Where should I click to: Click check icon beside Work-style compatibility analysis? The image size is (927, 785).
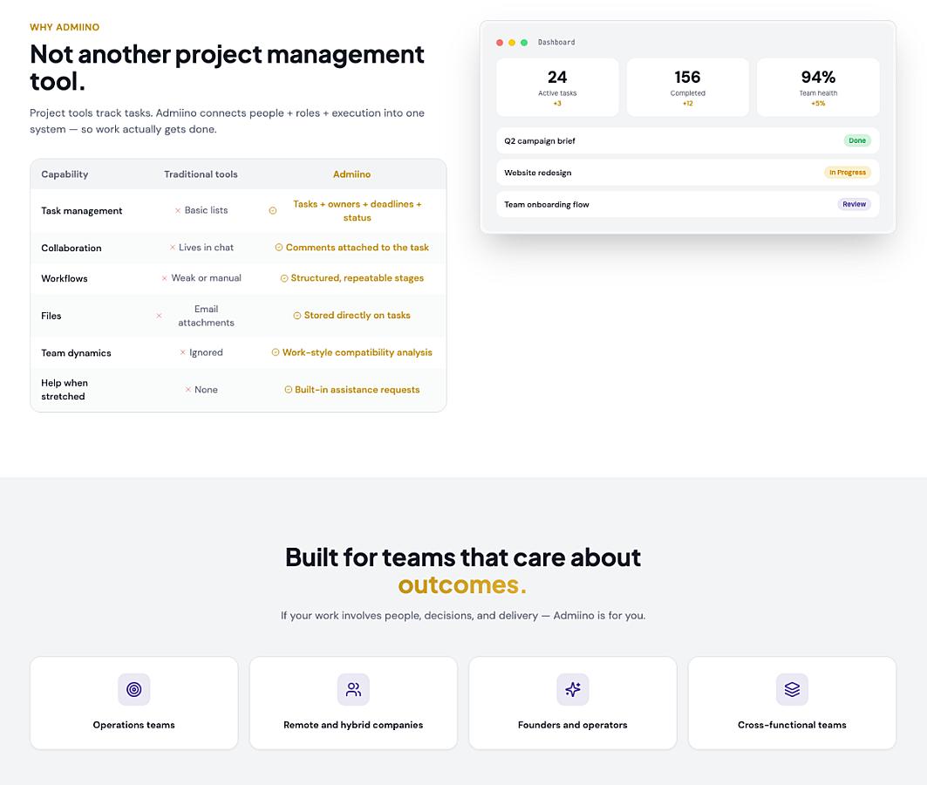click(x=276, y=352)
